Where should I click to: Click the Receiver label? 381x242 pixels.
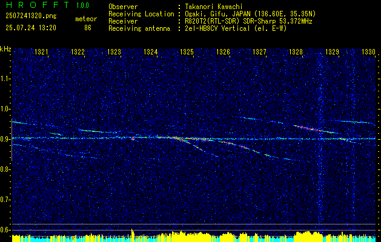tap(123, 21)
